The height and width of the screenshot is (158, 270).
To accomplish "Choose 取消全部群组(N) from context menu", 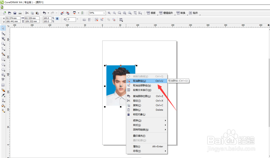I will 147,85.
